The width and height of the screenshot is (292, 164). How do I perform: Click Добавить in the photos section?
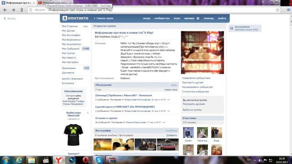pyautogui.click(x=172, y=135)
